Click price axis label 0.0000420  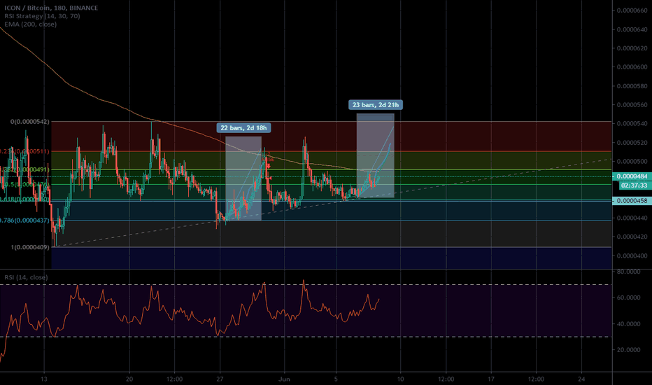coord(632,237)
